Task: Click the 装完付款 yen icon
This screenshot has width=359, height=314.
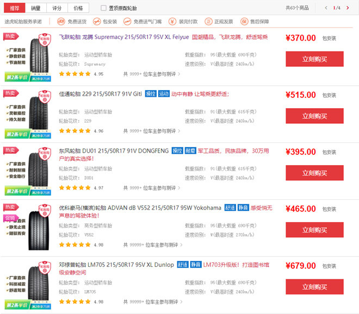Action: click(x=172, y=22)
